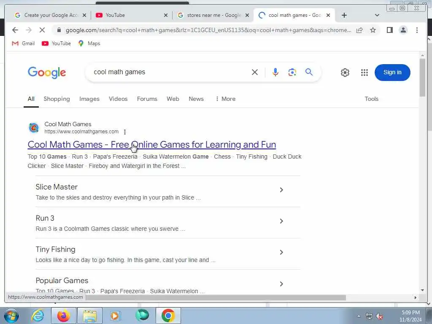
Task: Close the stores near me tab
Action: 247,15
